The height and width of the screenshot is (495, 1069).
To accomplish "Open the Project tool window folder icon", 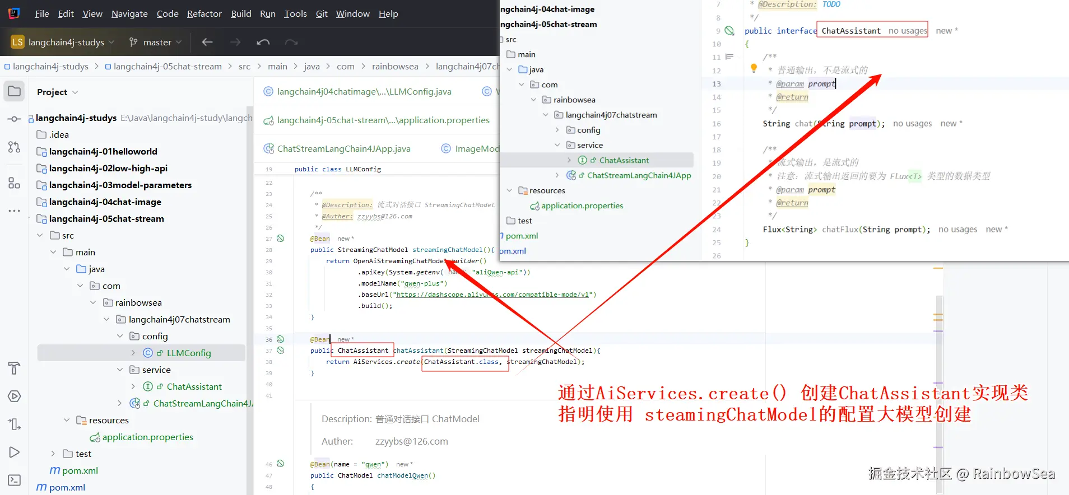I will [15, 91].
